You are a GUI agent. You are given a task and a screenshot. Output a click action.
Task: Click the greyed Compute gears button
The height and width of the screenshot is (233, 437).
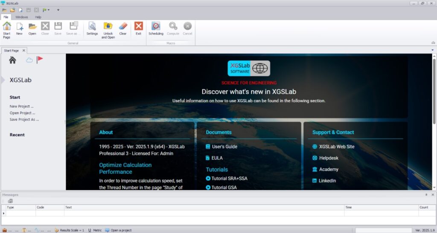[173, 29]
